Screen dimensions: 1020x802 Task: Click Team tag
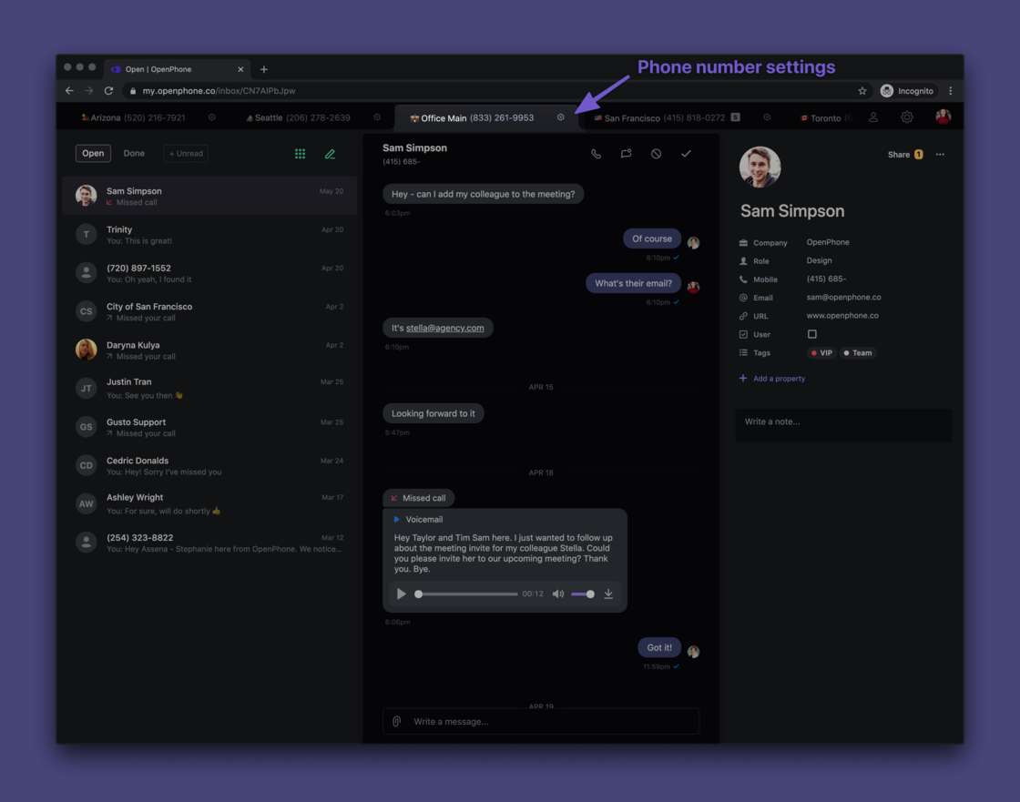[x=857, y=352]
